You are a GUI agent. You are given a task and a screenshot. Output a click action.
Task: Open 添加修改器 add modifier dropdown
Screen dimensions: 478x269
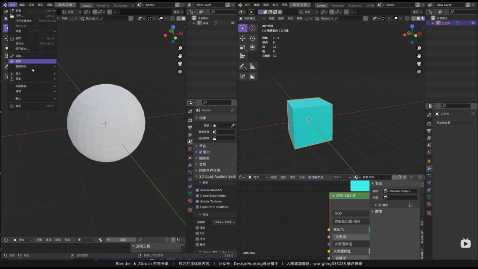455,123
